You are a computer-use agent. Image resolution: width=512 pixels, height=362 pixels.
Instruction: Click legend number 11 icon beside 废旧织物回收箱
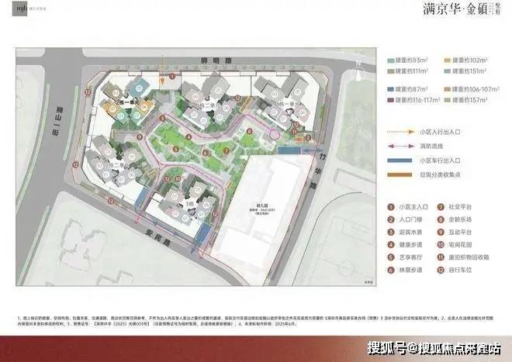441,257
